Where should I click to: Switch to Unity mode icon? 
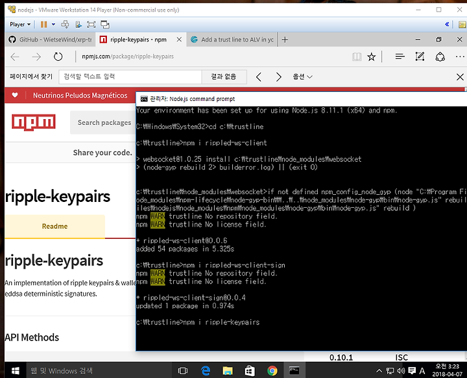tap(105, 25)
